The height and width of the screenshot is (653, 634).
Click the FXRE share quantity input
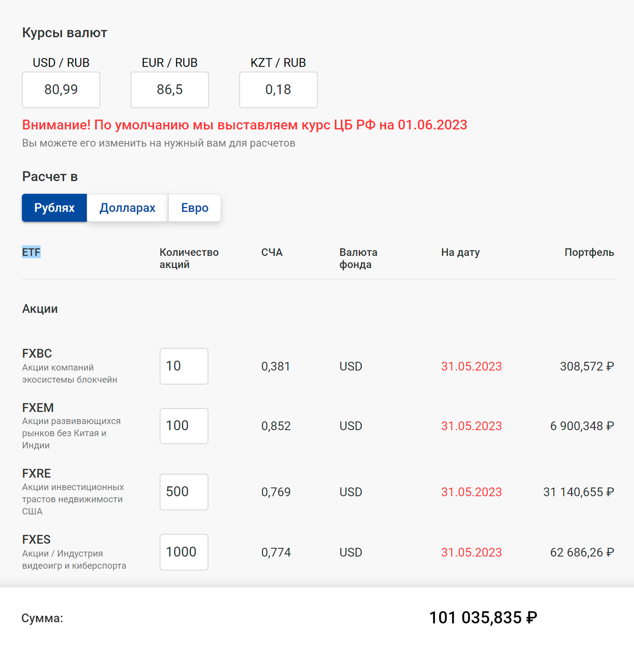[x=184, y=492]
